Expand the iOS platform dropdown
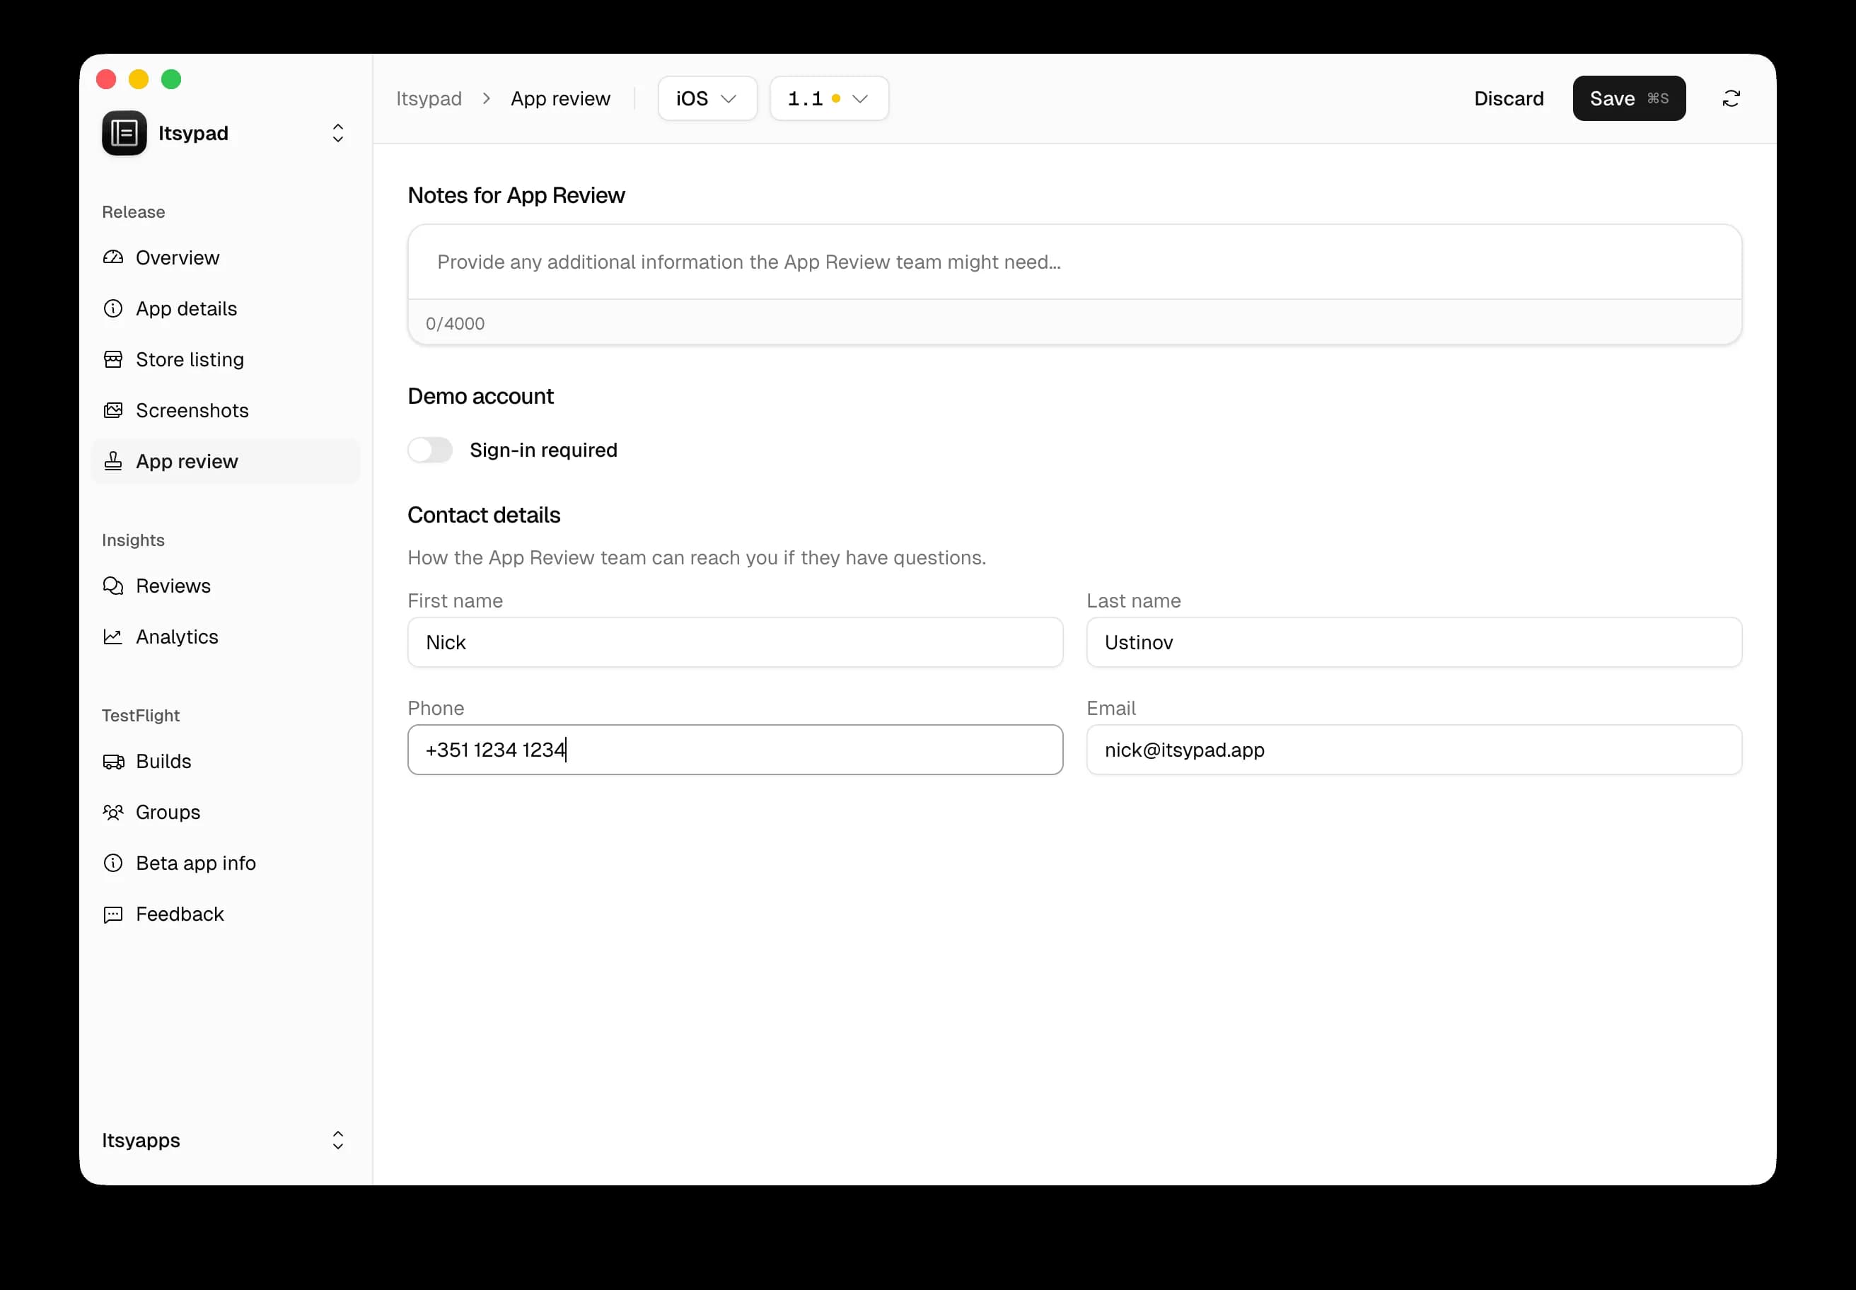 (x=706, y=98)
